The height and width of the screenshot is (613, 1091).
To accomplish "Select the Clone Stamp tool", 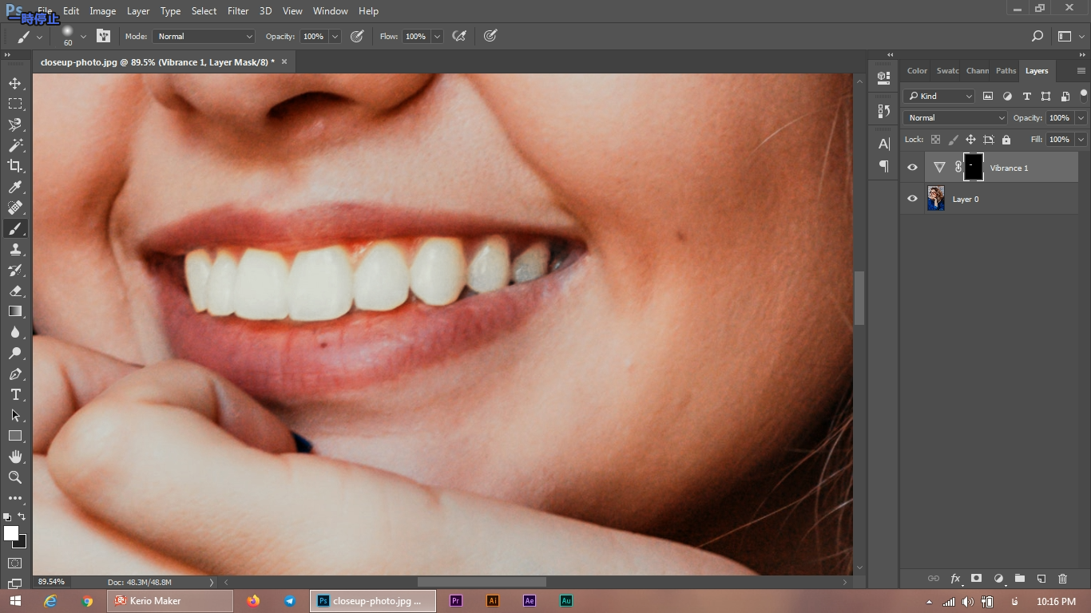I will click(x=15, y=249).
